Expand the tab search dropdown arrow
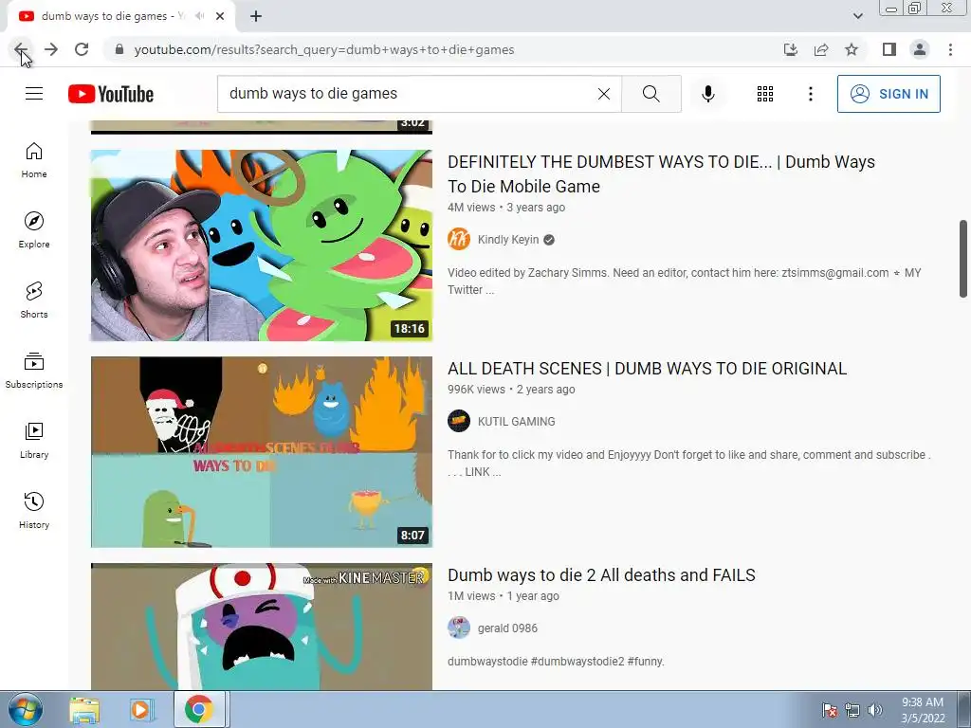 point(857,16)
